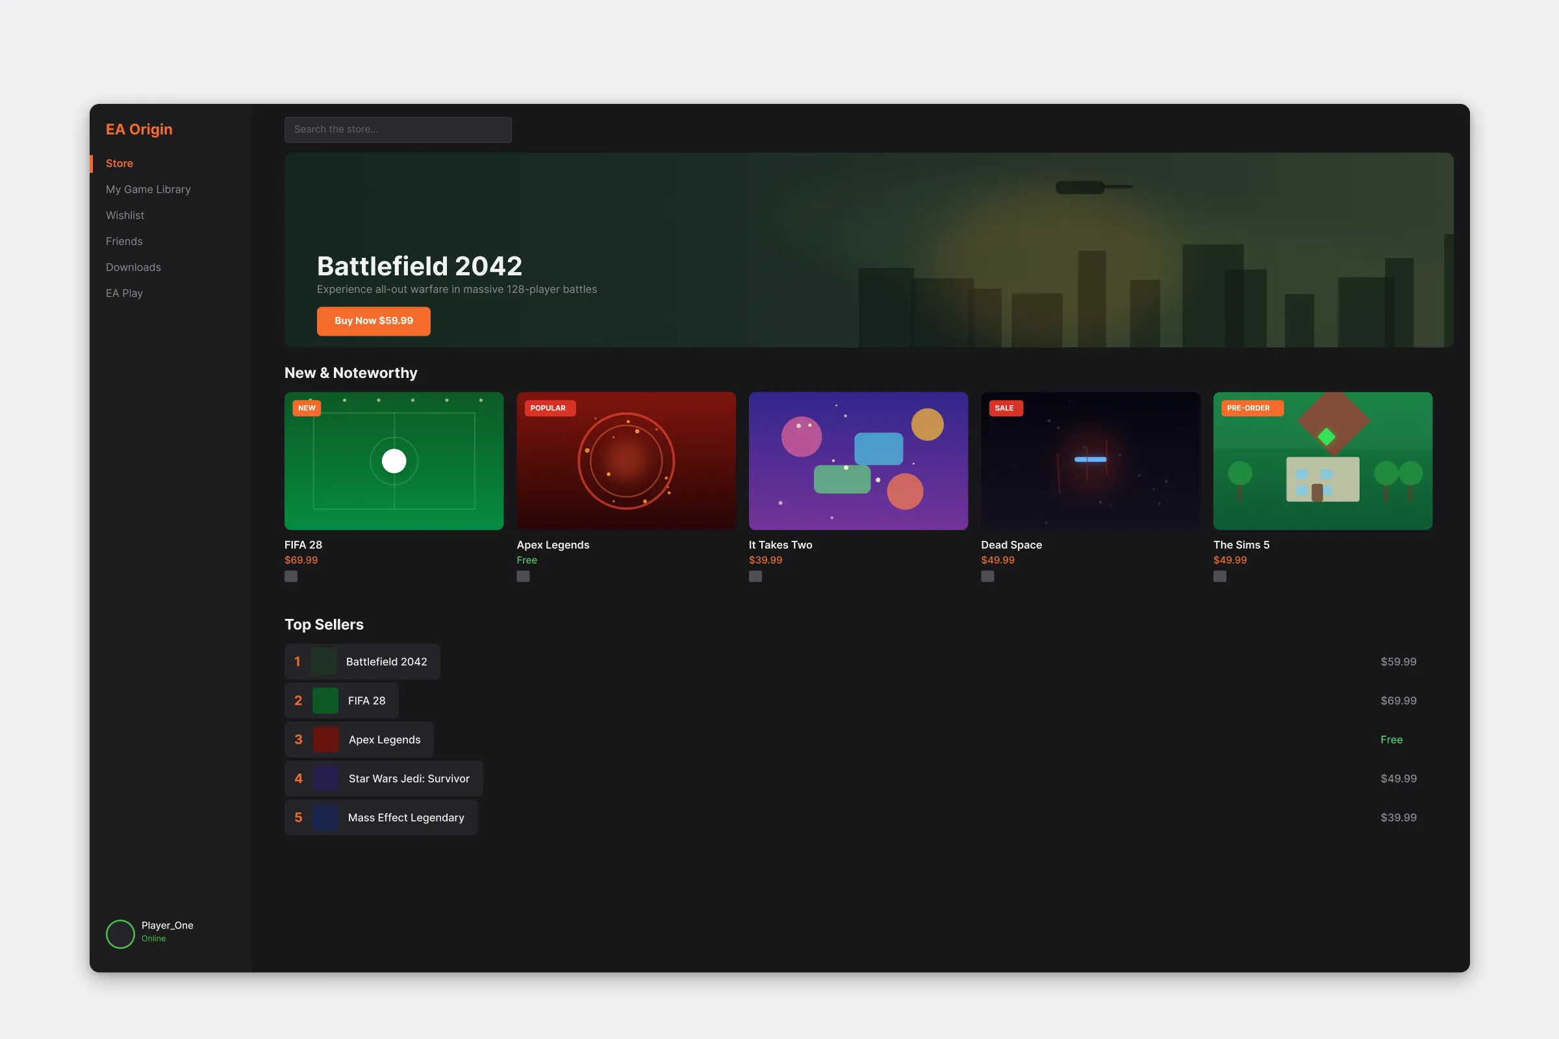Screen dimensions: 1559x1039
Task: Click the small square icon under The Sims 5
Action: point(1220,577)
